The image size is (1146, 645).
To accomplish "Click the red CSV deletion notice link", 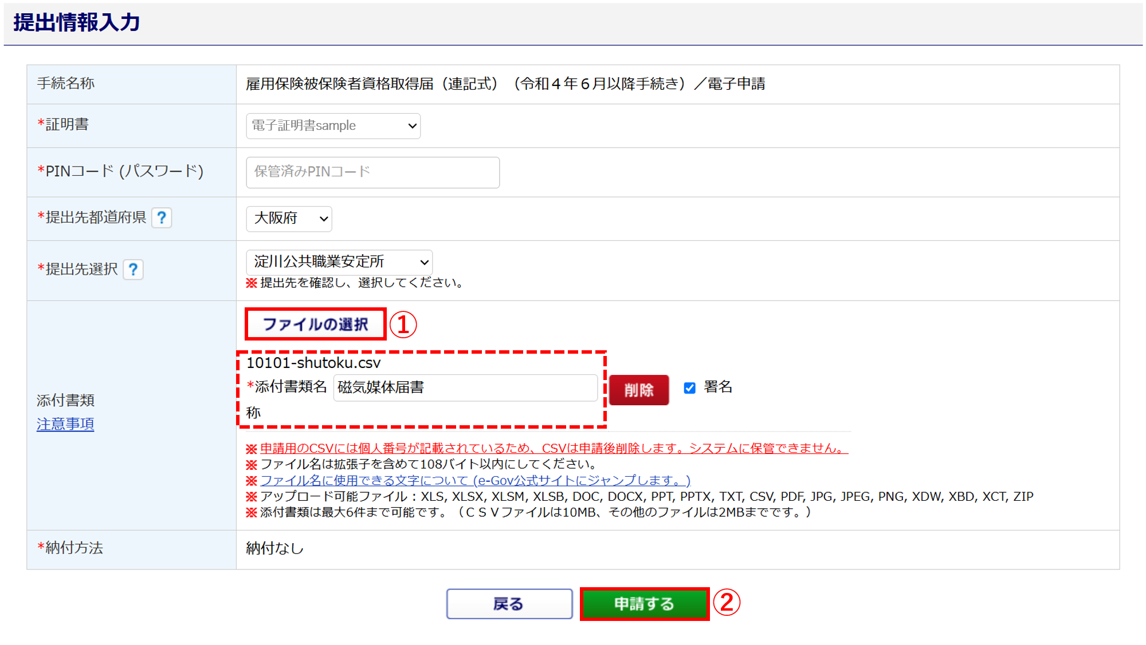I will (x=554, y=448).
